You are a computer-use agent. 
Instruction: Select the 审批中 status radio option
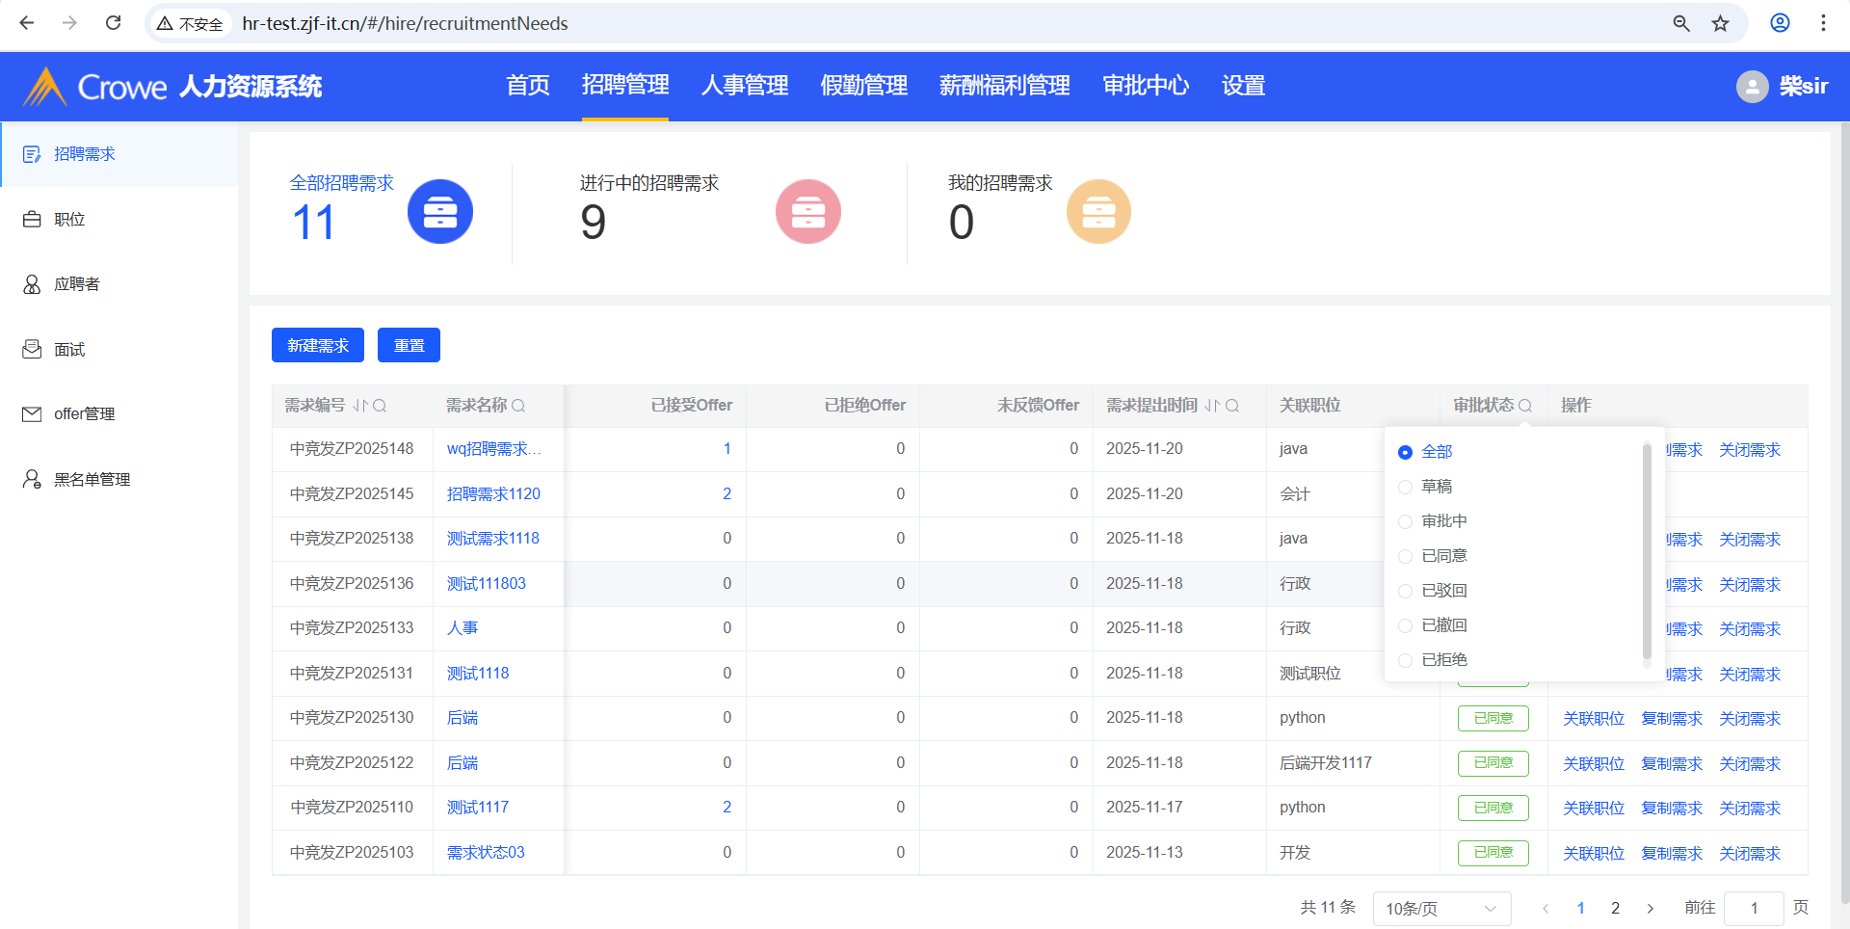tap(1405, 521)
